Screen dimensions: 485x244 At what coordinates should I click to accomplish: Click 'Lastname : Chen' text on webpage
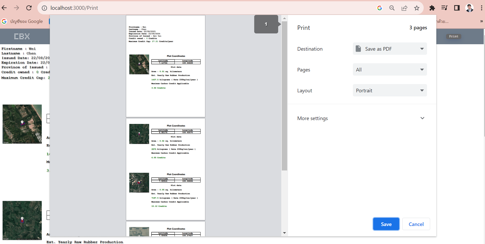[x=19, y=53]
